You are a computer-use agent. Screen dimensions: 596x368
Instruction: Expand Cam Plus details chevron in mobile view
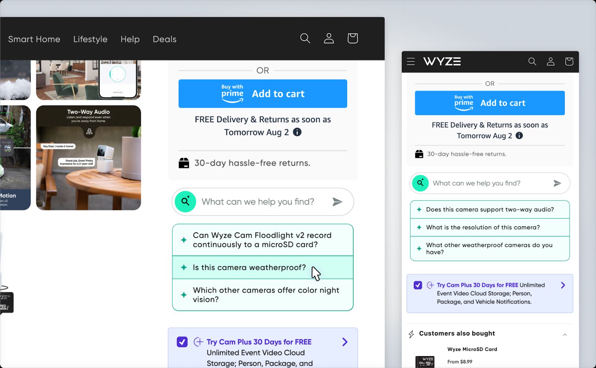563,285
